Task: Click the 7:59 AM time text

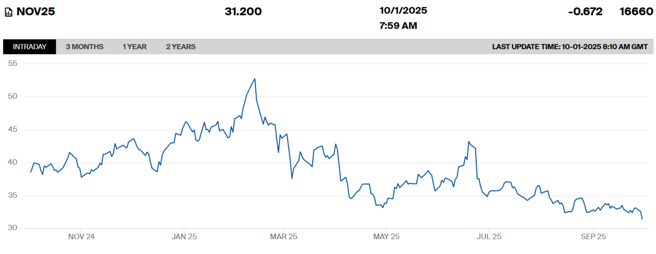Action: tap(398, 25)
